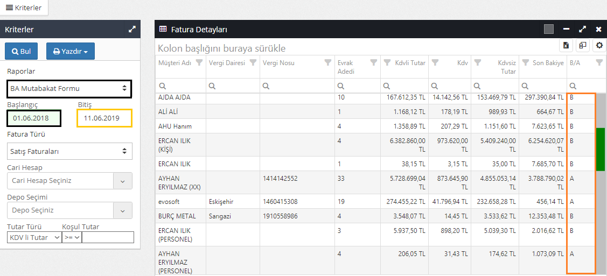The height and width of the screenshot is (276, 607).
Task: Expand the Kriterler panel with arrows icon
Action: click(132, 29)
